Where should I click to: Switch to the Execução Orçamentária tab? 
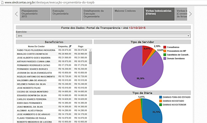coord(66,14)
